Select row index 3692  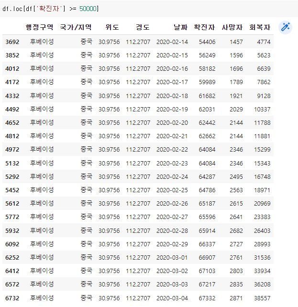(x=12, y=42)
